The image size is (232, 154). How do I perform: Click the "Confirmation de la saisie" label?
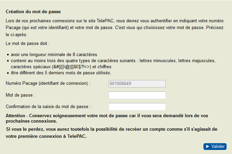[48, 107]
